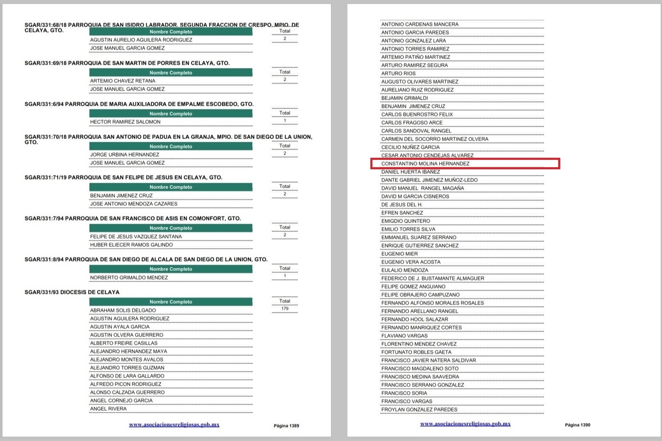Open asociacionesreligiosas.gob.mx link on page 1390
Viewport: 662px width, 441px height.
(x=466, y=424)
